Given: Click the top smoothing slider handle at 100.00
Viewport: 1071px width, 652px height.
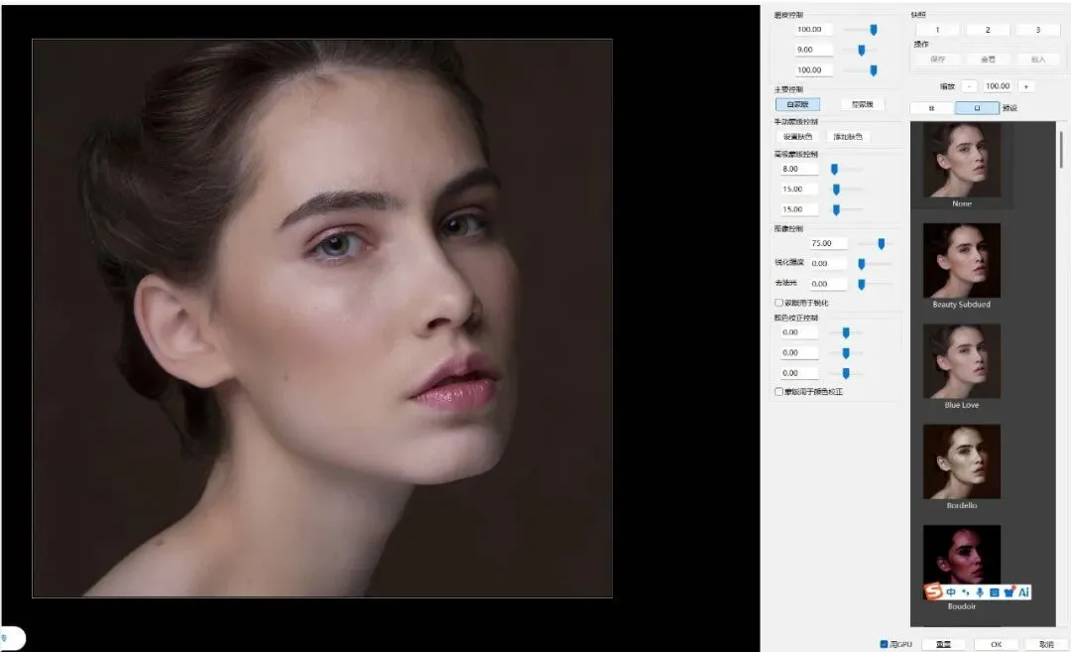Looking at the screenshot, I should click(873, 30).
